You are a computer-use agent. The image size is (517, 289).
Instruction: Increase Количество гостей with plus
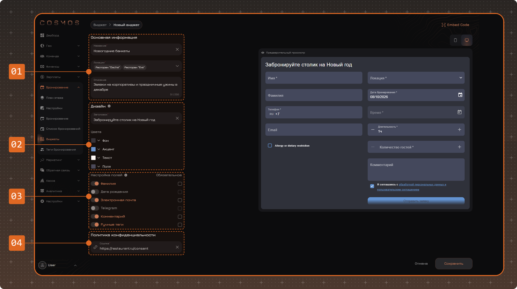[459, 147]
